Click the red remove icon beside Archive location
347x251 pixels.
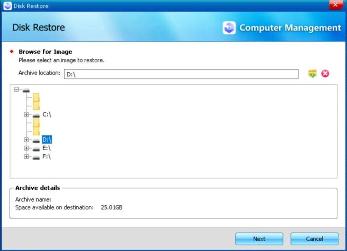(x=325, y=74)
